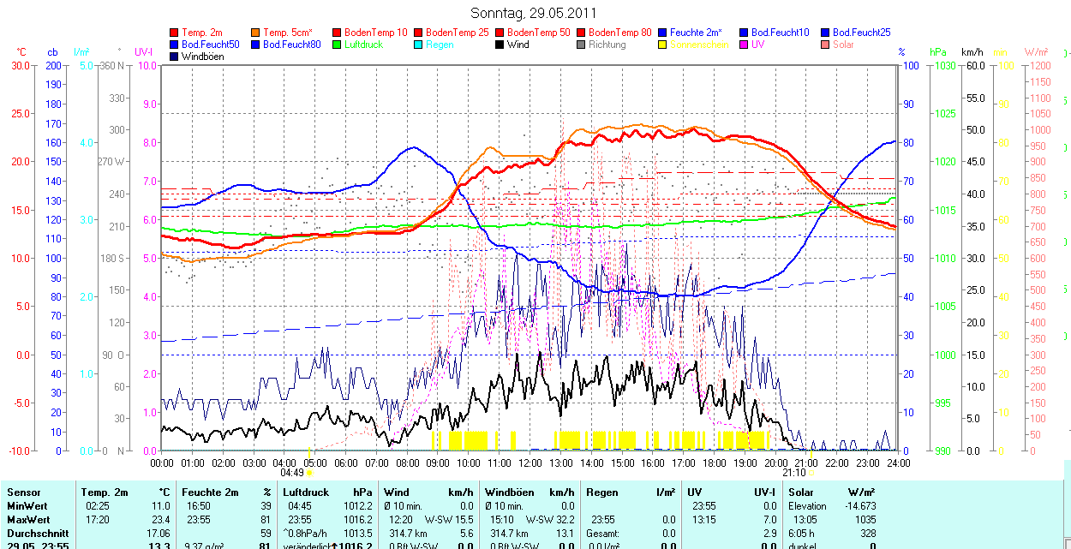Click the cyan Regen legend square

point(419,45)
